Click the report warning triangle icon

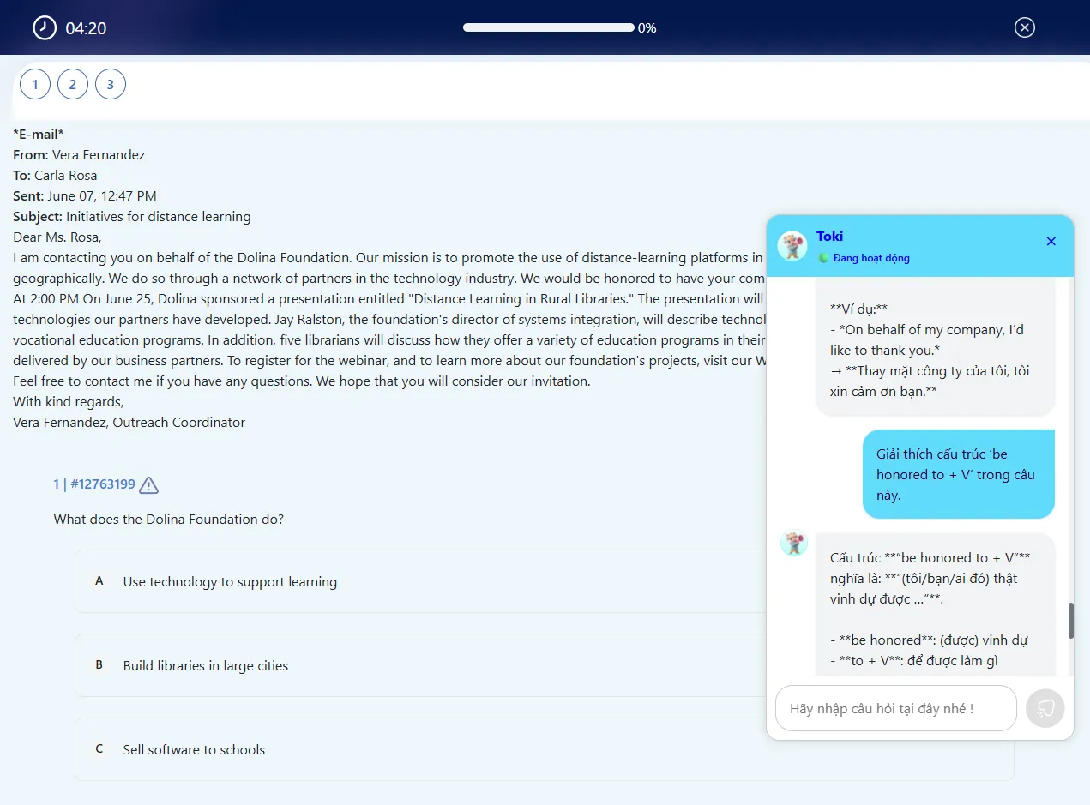coord(149,485)
